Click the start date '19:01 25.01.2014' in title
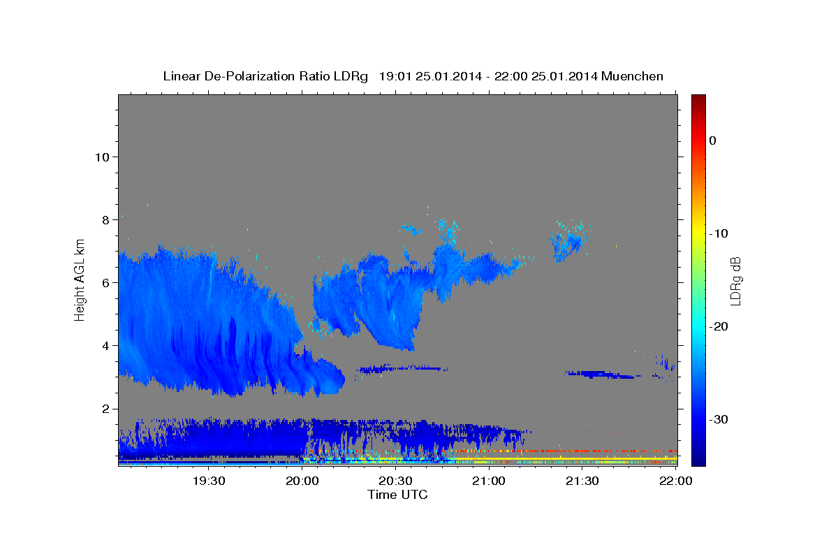Viewport: 838px width, 559px height. coord(429,76)
